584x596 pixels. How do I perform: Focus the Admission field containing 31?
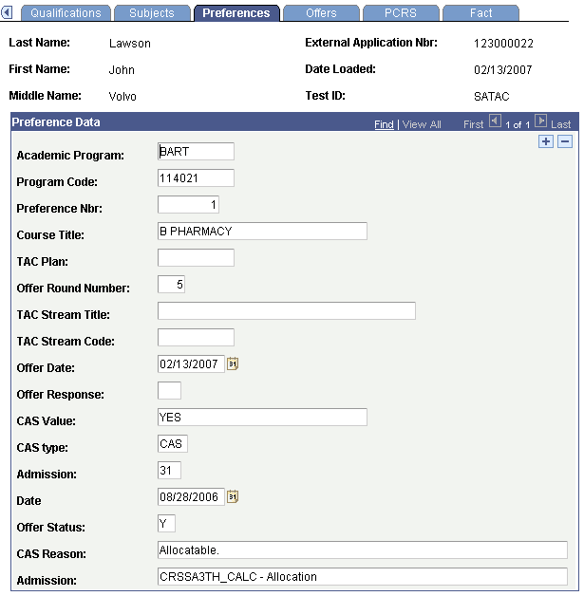(x=169, y=471)
